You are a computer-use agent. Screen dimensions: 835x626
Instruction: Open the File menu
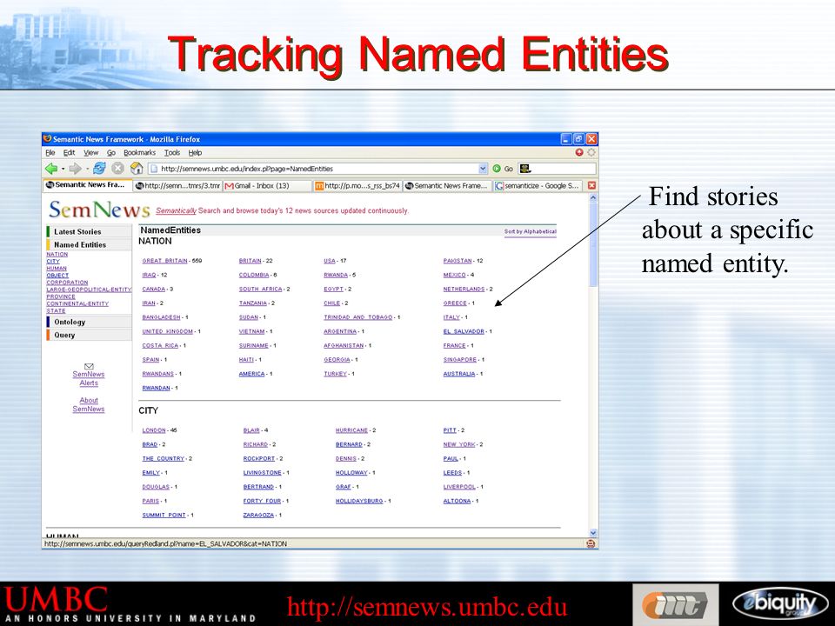click(x=50, y=153)
